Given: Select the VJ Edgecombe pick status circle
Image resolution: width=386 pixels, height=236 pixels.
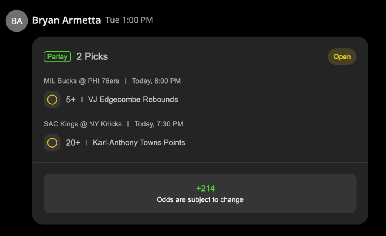Looking at the screenshot, I should click(x=52, y=100).
